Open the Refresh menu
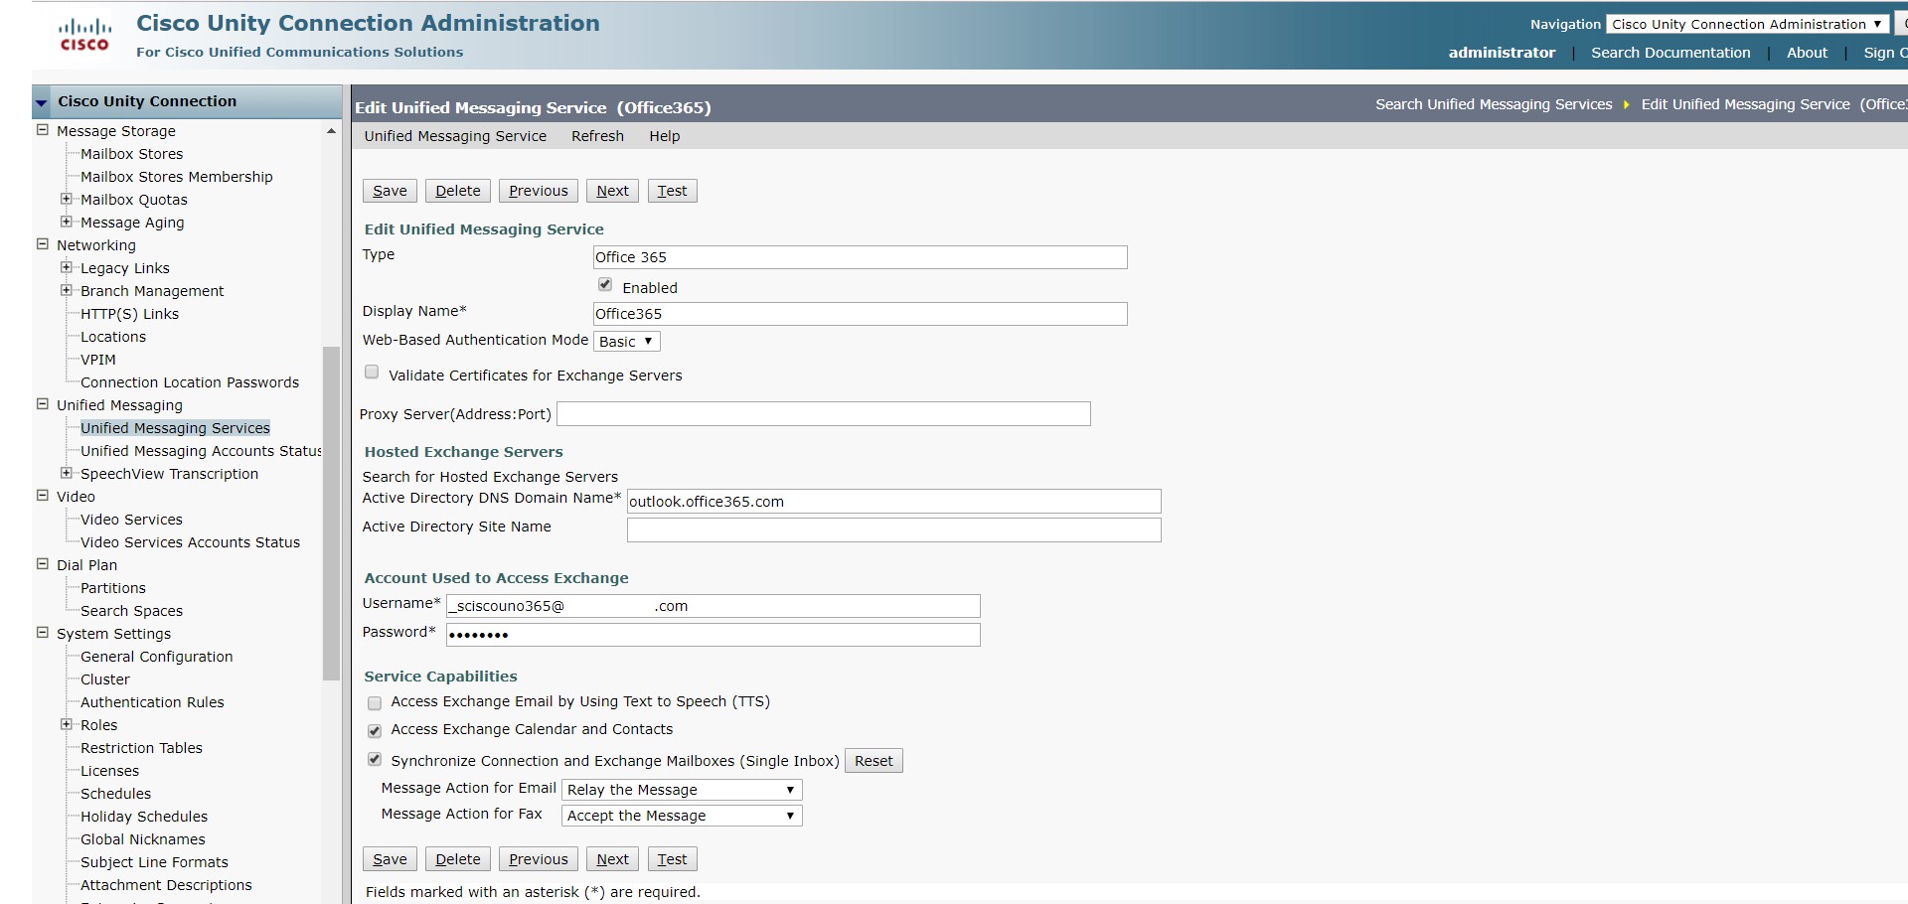1908x904 pixels. [x=597, y=136]
